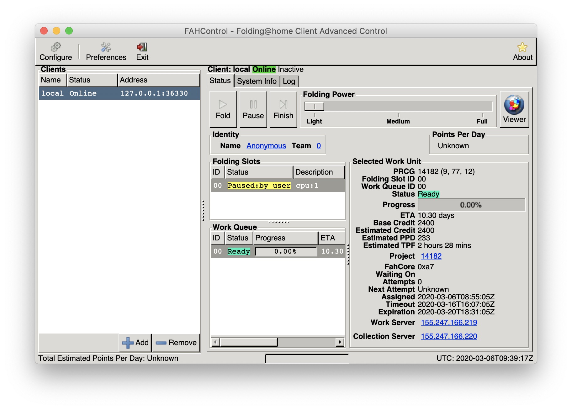Screen dimensions: 572x410
Task: Click the Anonymous identity name link
Action: [x=266, y=146]
